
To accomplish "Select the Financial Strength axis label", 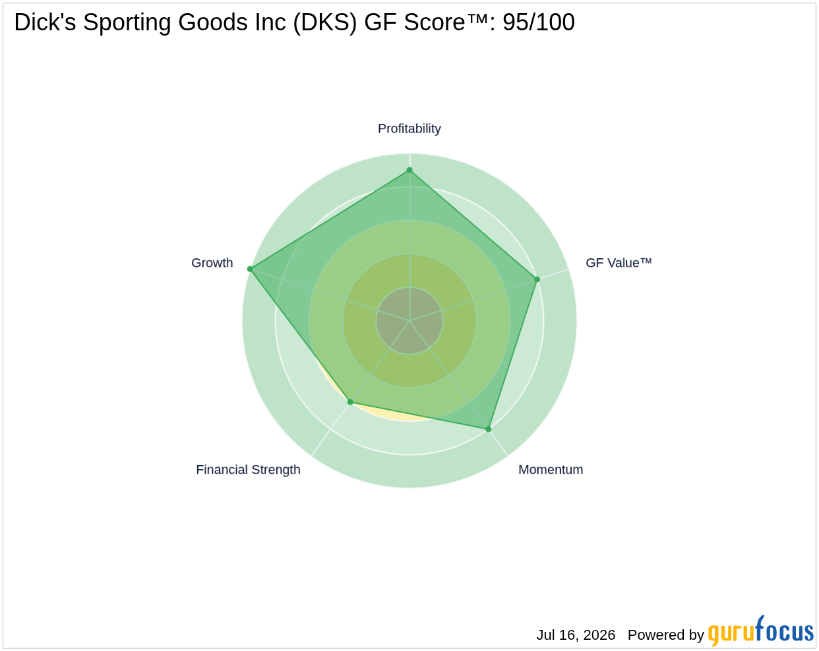I will pyautogui.click(x=248, y=470).
